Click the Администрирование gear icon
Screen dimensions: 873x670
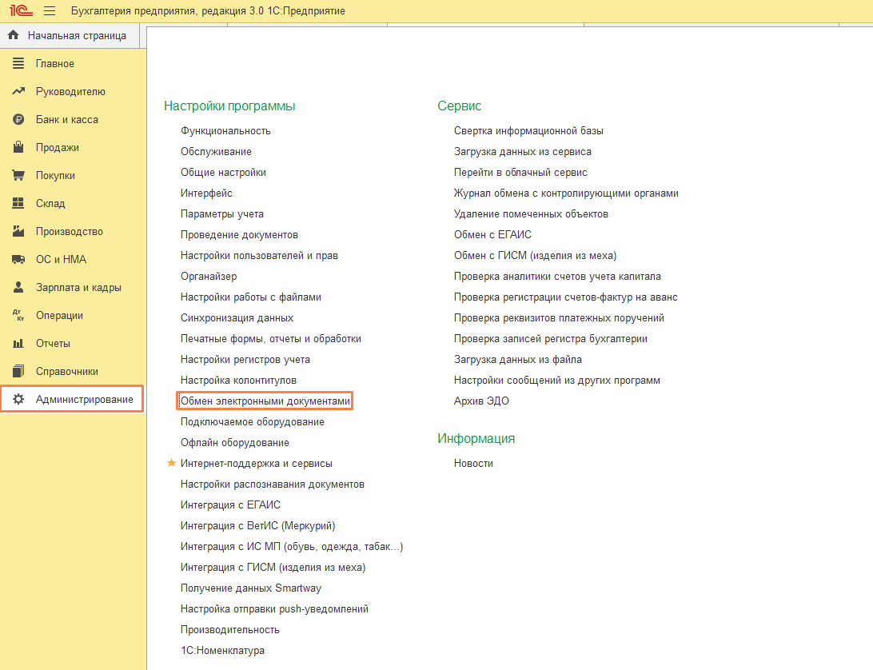pos(18,399)
